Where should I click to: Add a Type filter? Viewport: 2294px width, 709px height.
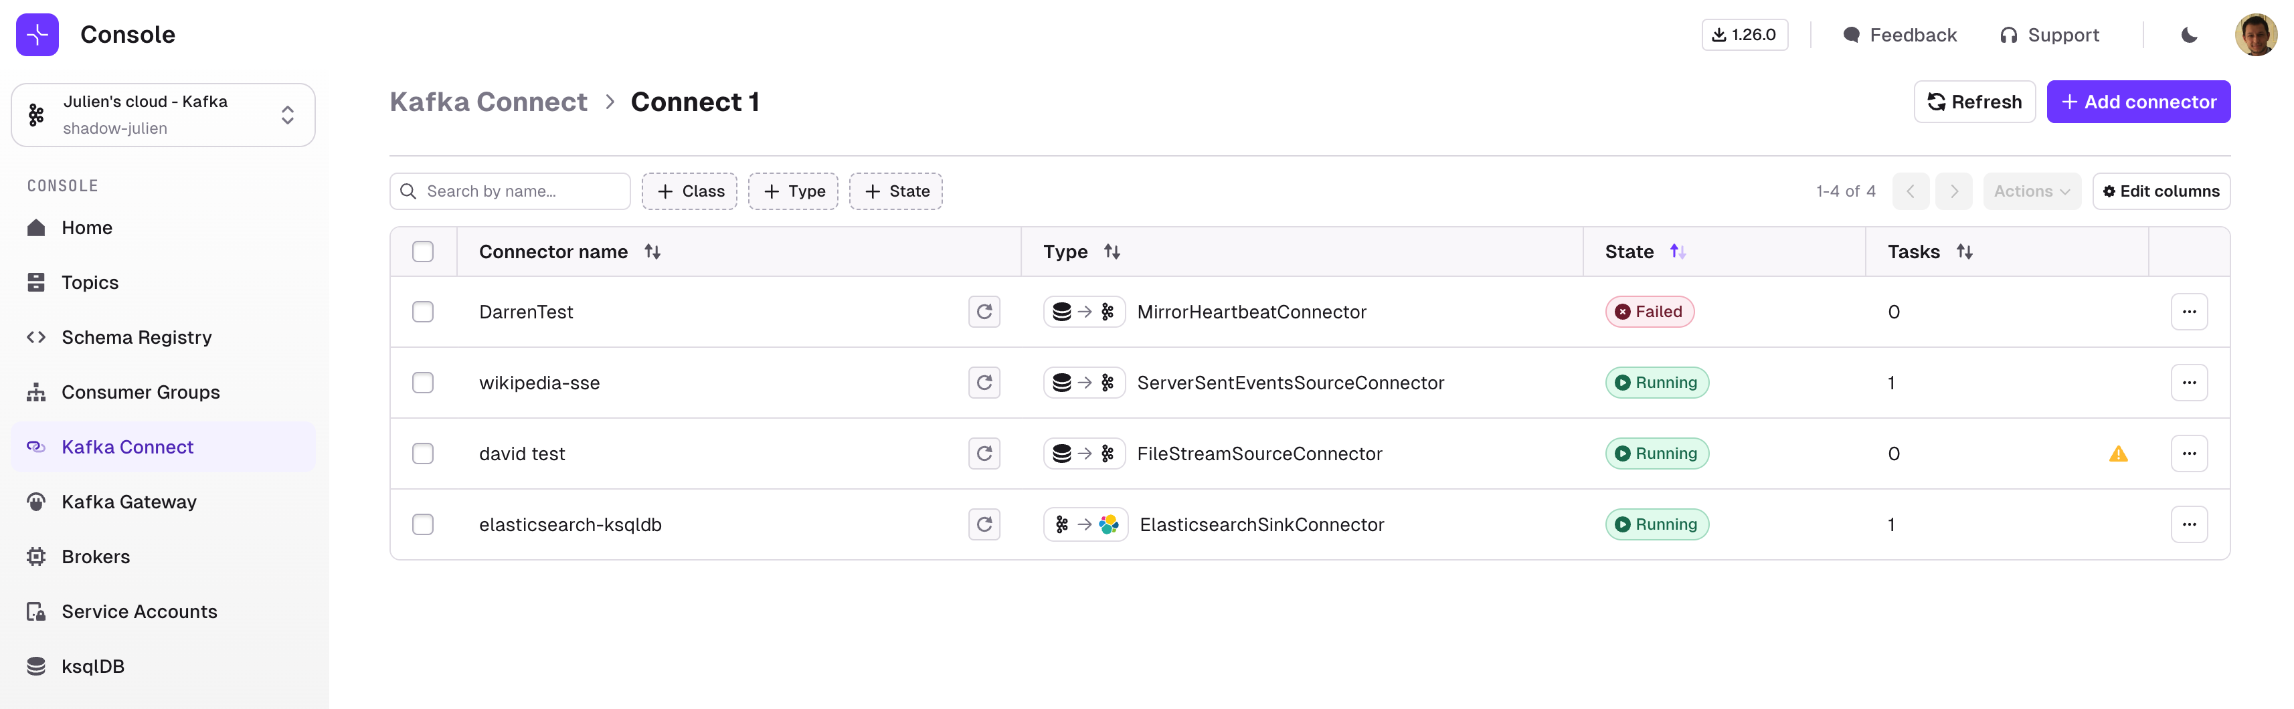(794, 191)
